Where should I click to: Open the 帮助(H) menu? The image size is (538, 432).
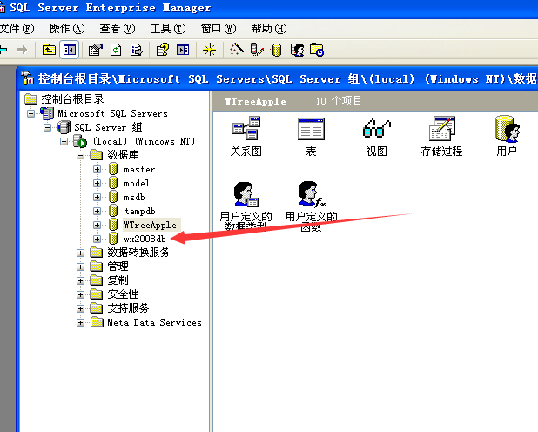[269, 29]
